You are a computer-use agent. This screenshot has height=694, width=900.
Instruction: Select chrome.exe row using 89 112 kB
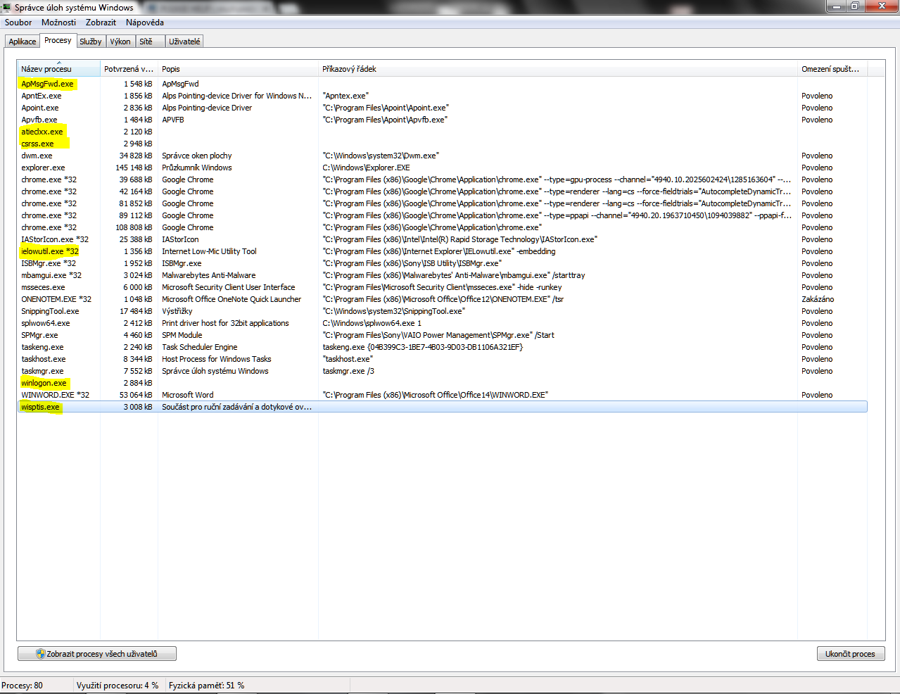pyautogui.click(x=443, y=215)
